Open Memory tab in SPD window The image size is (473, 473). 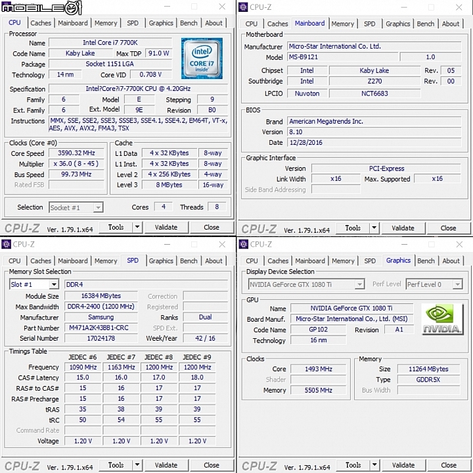[x=106, y=261]
